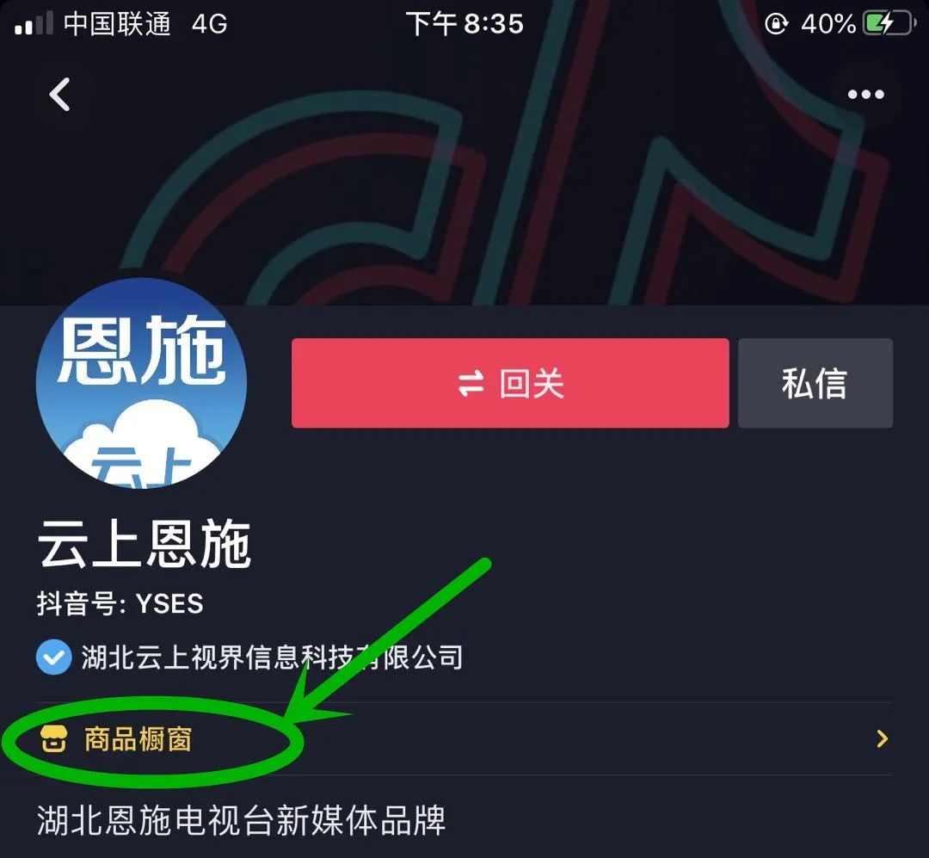
Task: Tap the 回关 follow-back button
Action: [510, 383]
